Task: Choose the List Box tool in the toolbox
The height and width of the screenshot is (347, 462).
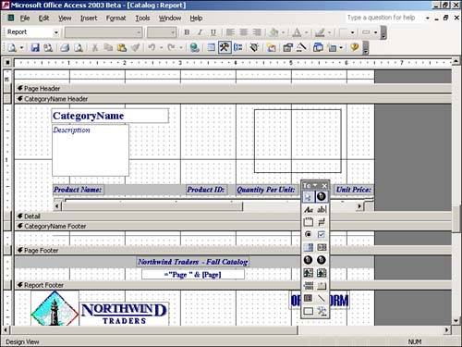Action: [322, 247]
